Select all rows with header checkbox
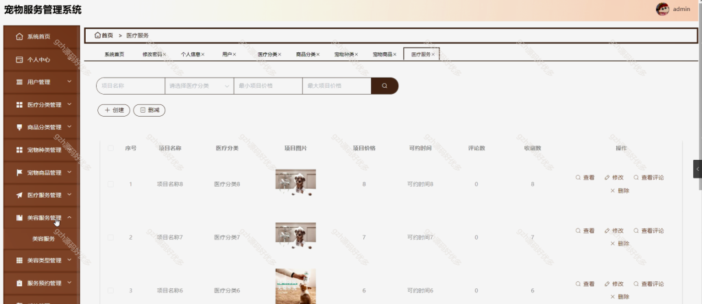The image size is (702, 304). pyautogui.click(x=110, y=148)
